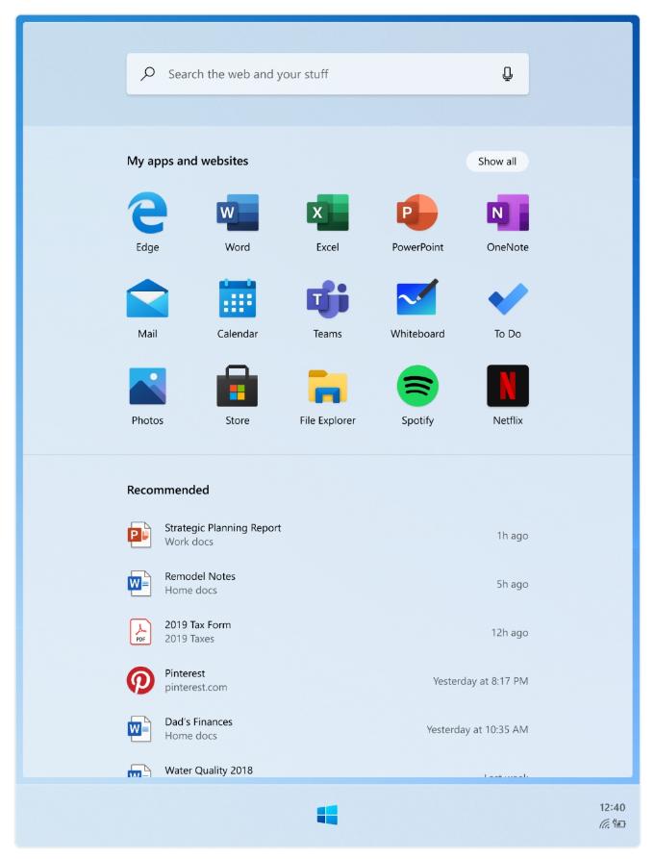Image resolution: width=655 pixels, height=859 pixels.
Task: Click the '1h ago' timestamp
Action: point(513,536)
